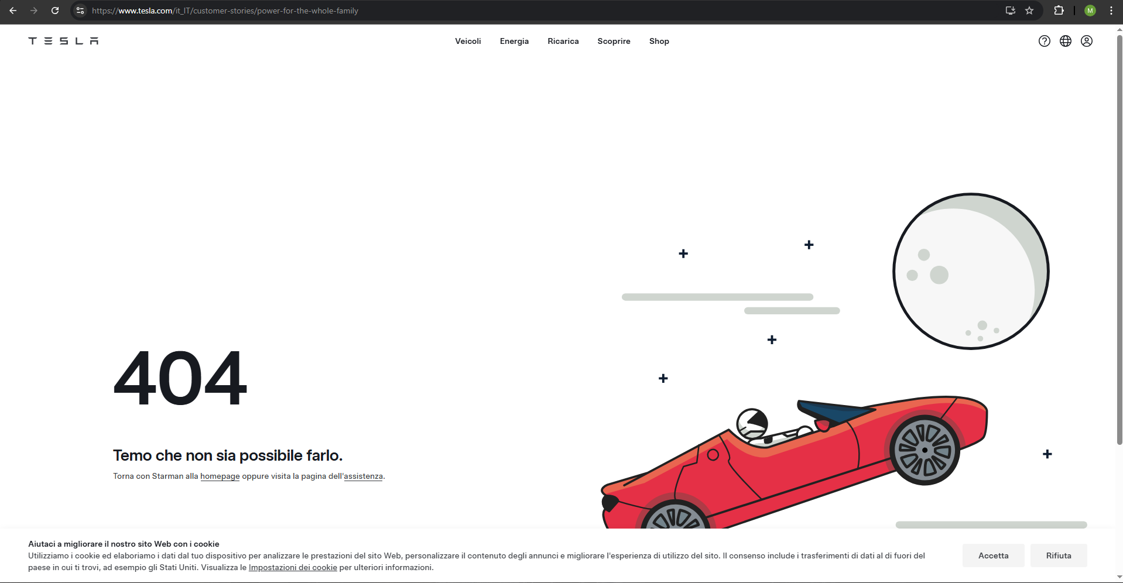Click the install app icon in address bar
Image resolution: width=1123 pixels, height=583 pixels.
(1010, 11)
